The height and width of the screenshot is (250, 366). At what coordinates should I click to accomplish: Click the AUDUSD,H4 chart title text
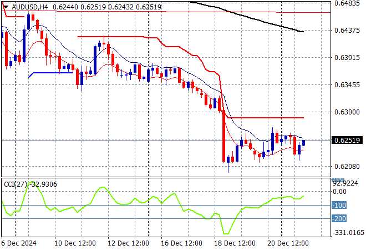(29, 7)
